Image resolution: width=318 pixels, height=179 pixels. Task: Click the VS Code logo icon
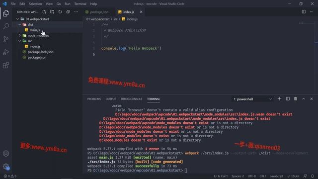coord(4,3)
